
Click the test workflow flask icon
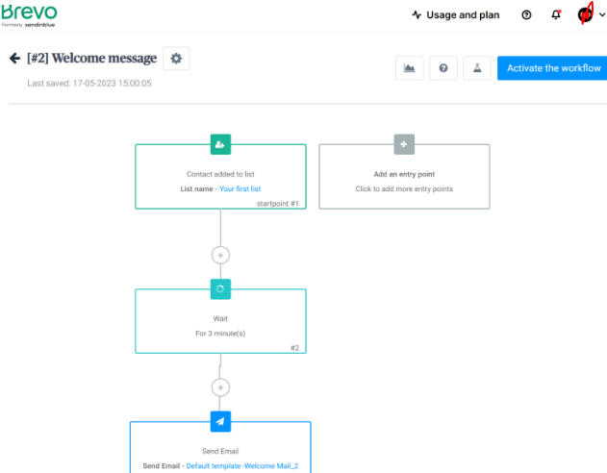click(x=475, y=68)
